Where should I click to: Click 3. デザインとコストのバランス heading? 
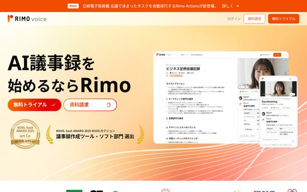click(181, 127)
